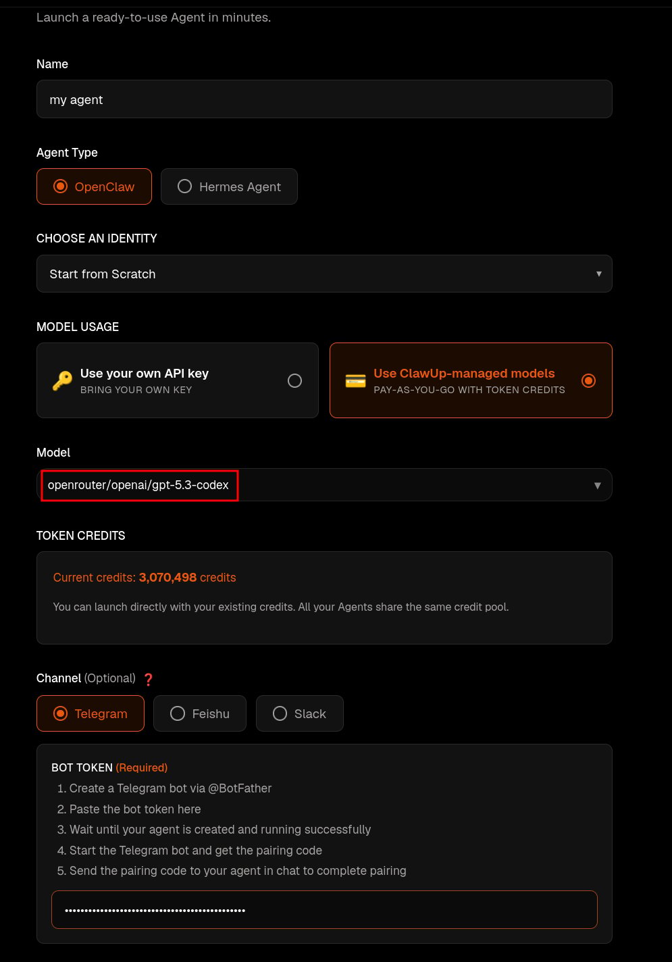Click the CHOOSE AN IDENTITY heading
This screenshot has height=962, width=672.
tap(97, 238)
